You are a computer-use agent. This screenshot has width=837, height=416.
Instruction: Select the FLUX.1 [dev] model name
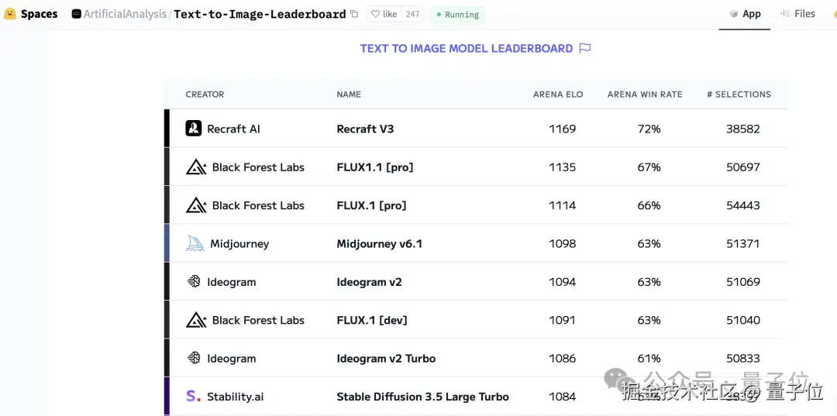(x=371, y=320)
